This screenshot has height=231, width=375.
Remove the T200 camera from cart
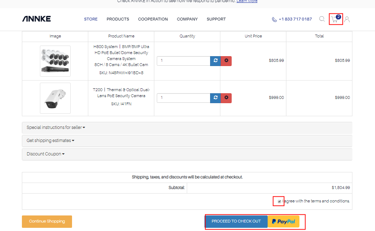(226, 98)
